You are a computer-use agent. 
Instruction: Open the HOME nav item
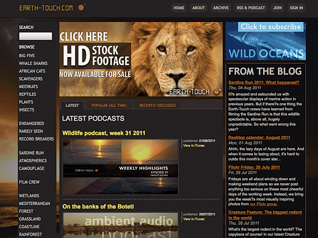[x=179, y=8]
